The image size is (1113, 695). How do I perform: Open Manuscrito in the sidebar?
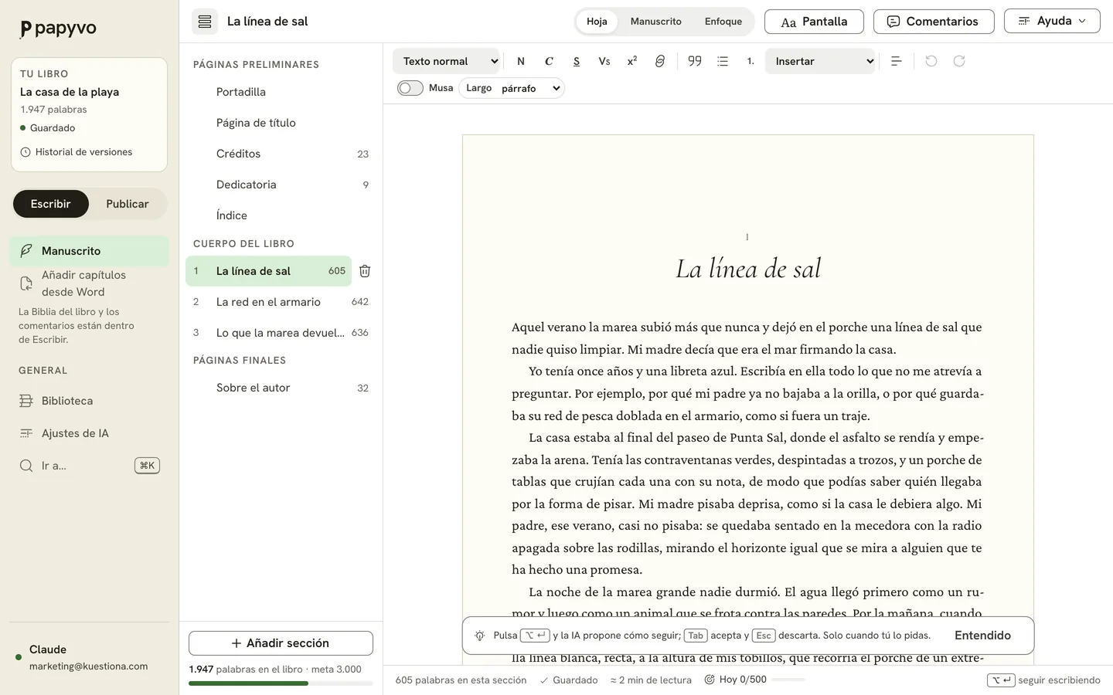click(x=90, y=251)
